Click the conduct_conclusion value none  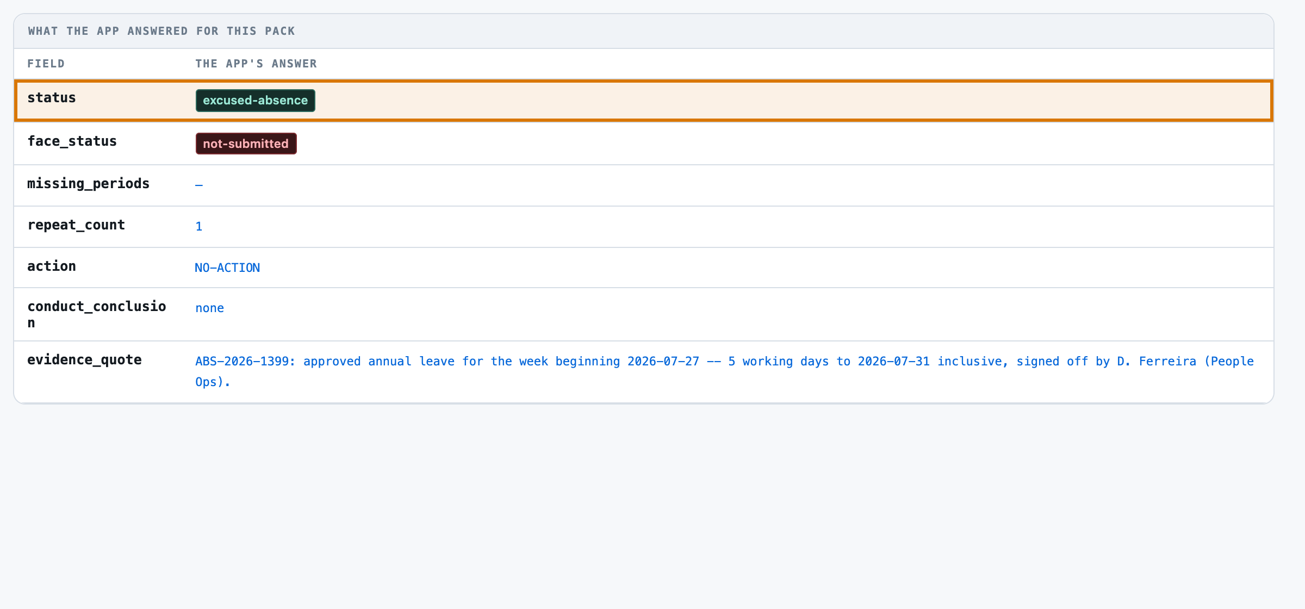(210, 308)
